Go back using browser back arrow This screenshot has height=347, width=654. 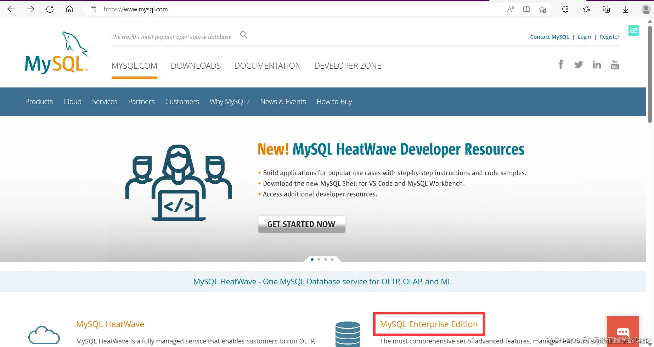[11, 9]
